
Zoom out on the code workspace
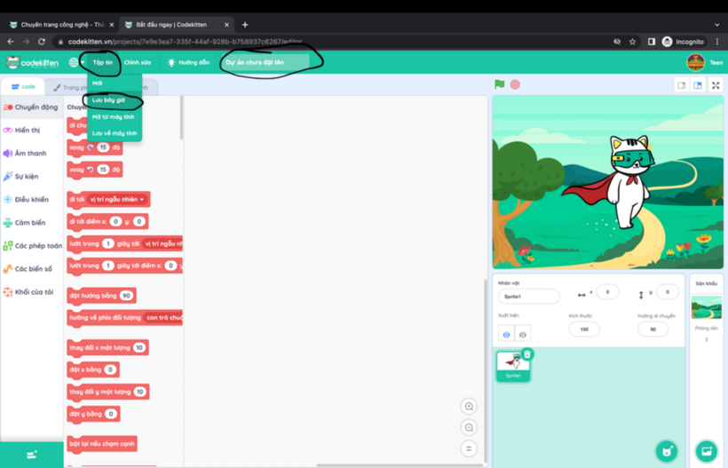coord(469,428)
